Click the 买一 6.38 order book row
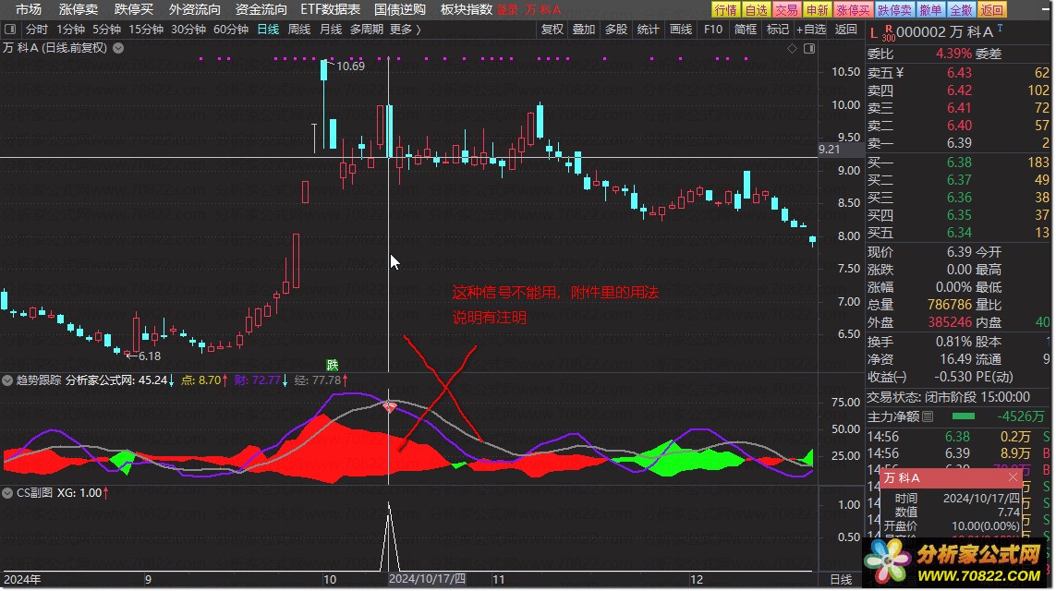 [x=958, y=163]
